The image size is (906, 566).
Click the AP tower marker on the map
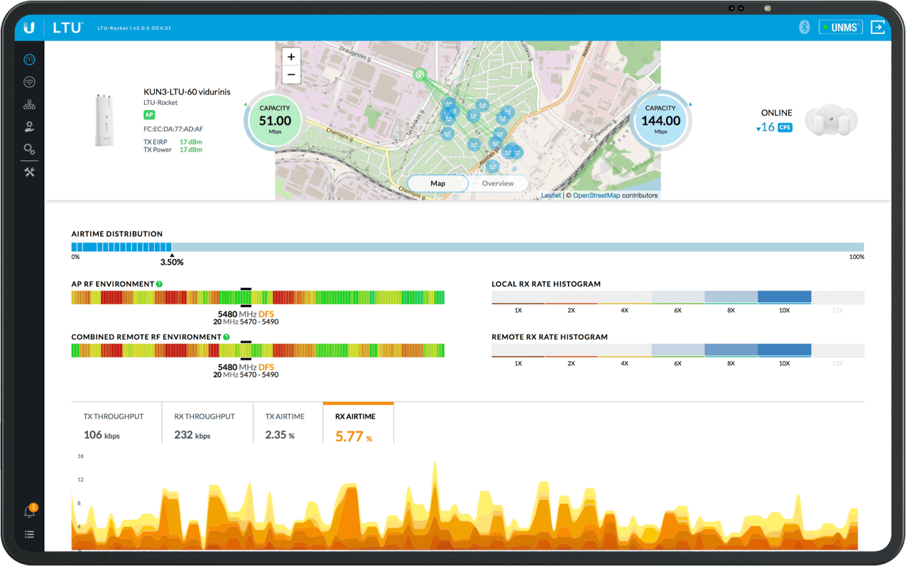pos(420,73)
